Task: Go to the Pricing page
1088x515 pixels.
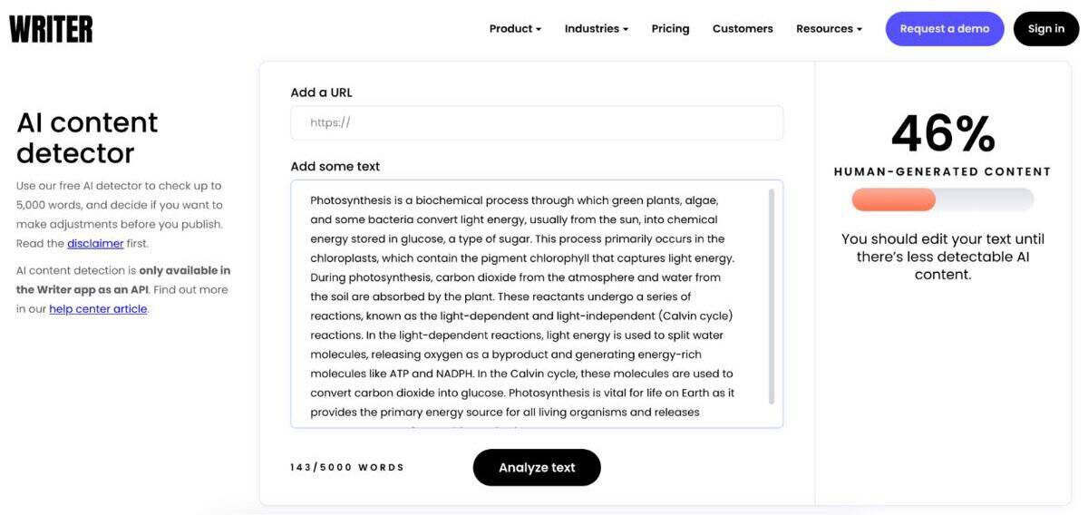Action: coord(670,29)
